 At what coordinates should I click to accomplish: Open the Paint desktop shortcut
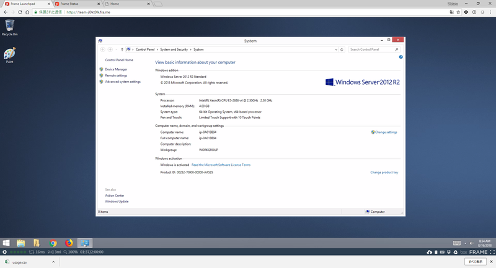point(9,55)
